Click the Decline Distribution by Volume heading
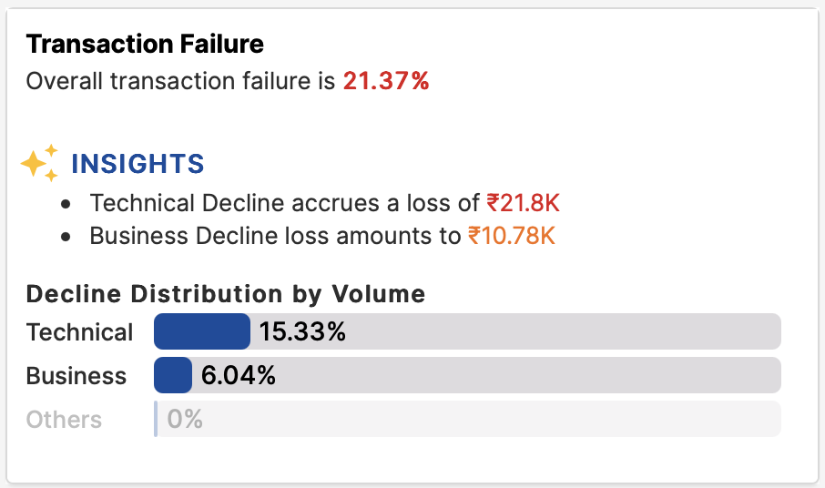The width and height of the screenshot is (825, 488). point(226,294)
